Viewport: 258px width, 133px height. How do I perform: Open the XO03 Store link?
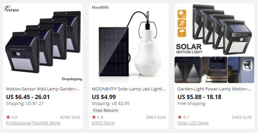coord(103,123)
